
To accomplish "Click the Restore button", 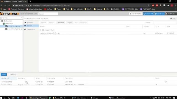I will tap(43, 23).
